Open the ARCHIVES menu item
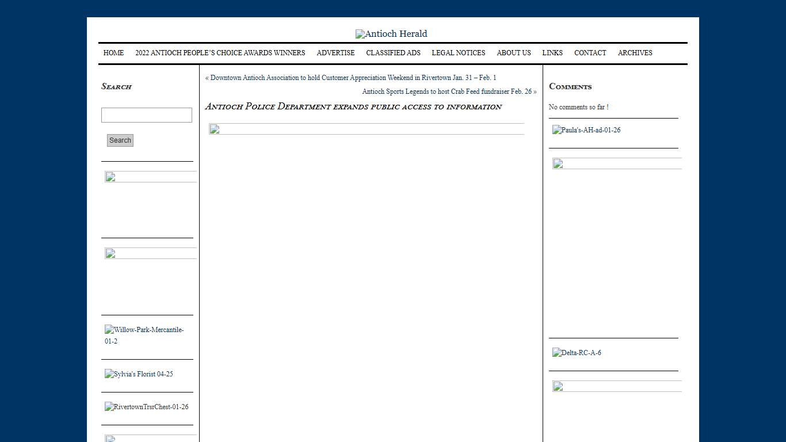Screen dimensions: 786x442 [635, 53]
